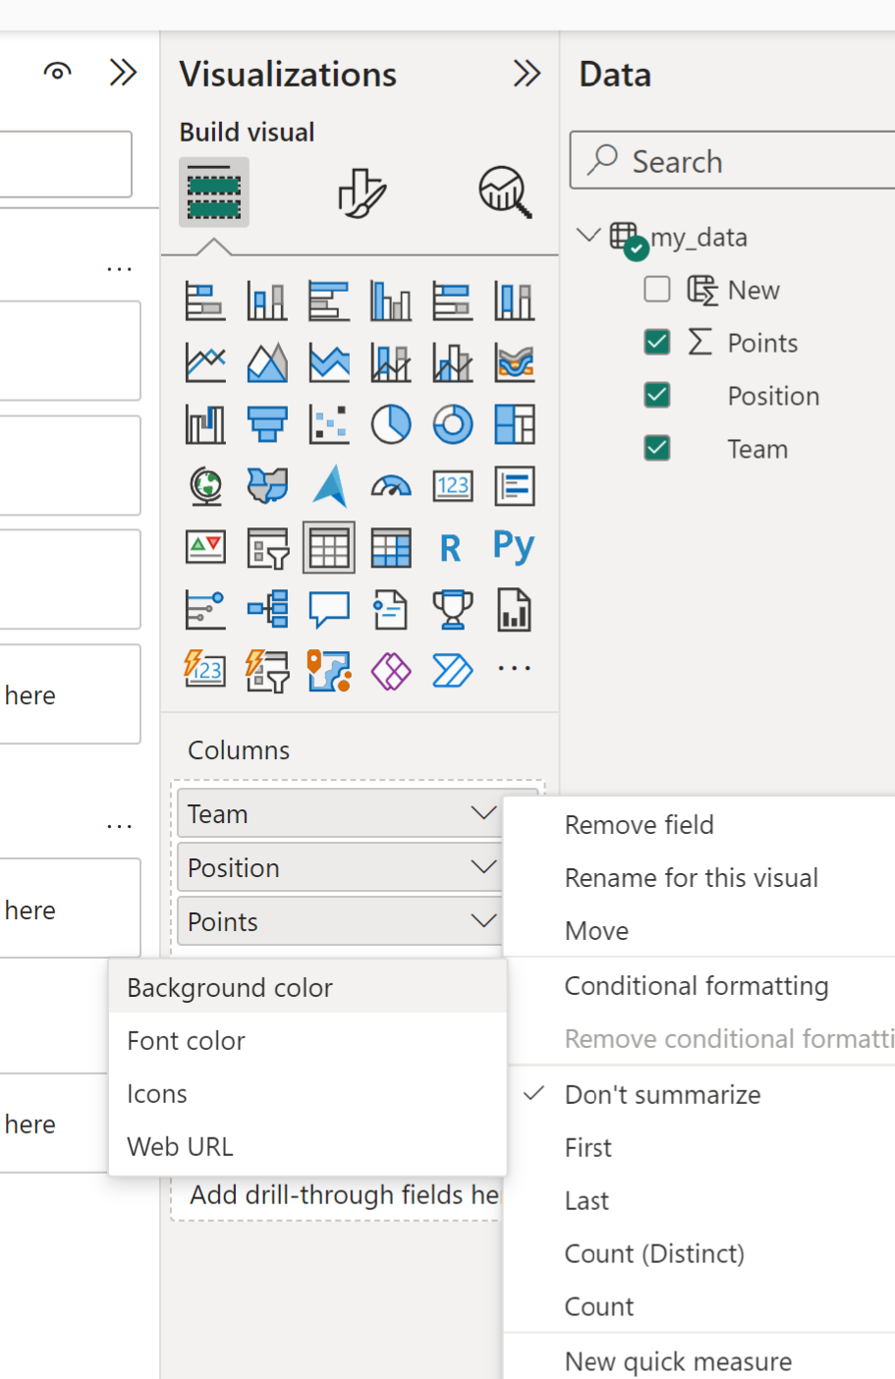This screenshot has width=895, height=1379.
Task: Insert a treemap visual
Action: coord(515,424)
